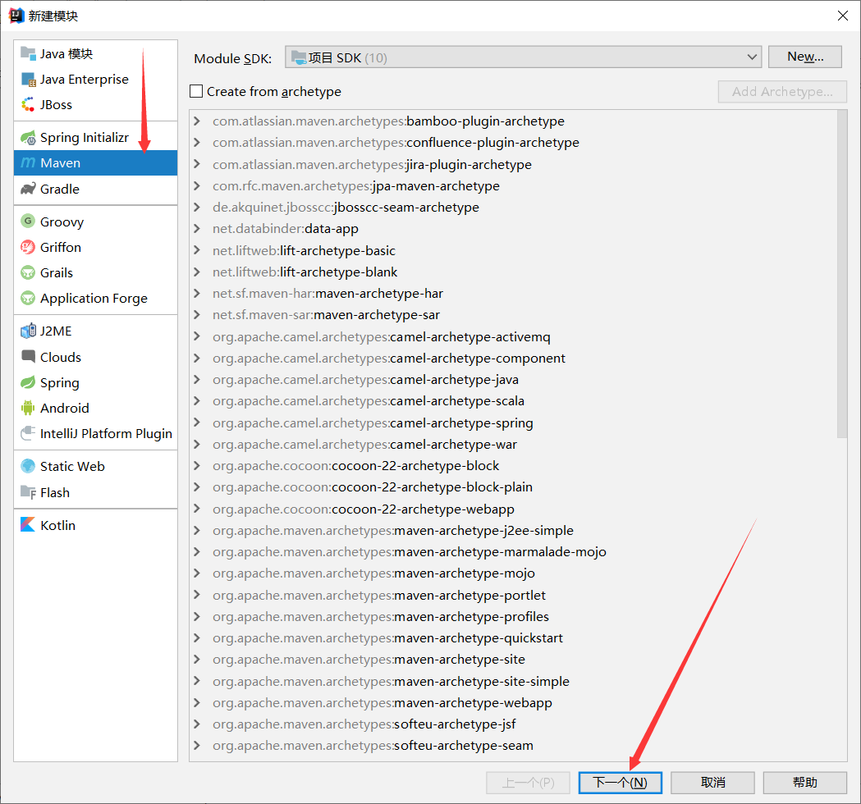Image resolution: width=861 pixels, height=804 pixels.
Task: Expand jpa-maven-archetype entry
Action: (x=197, y=185)
